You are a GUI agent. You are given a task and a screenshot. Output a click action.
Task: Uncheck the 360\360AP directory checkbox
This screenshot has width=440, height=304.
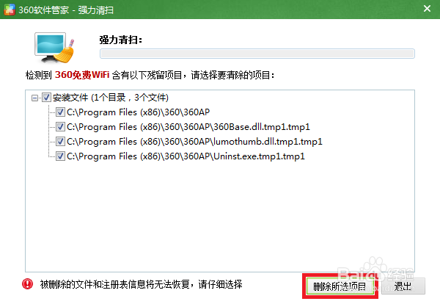(x=60, y=112)
